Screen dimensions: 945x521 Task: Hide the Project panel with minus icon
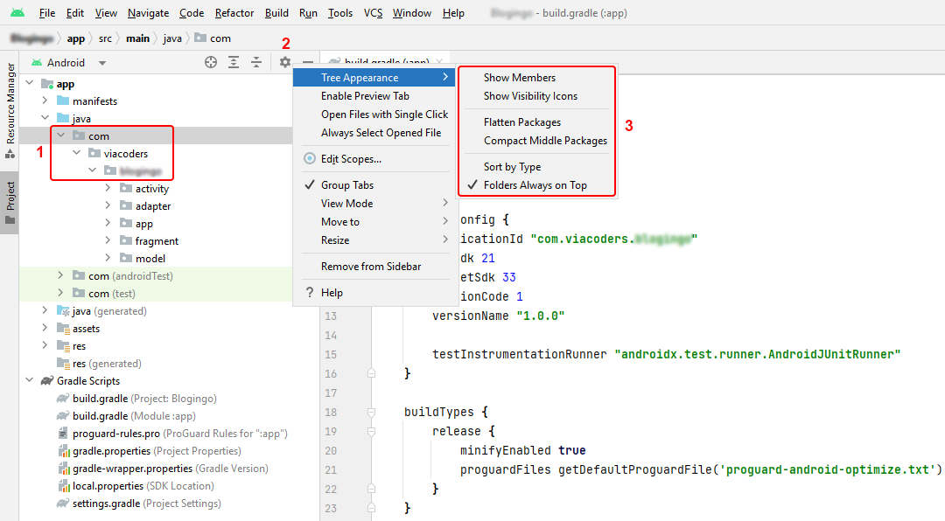coord(307,62)
